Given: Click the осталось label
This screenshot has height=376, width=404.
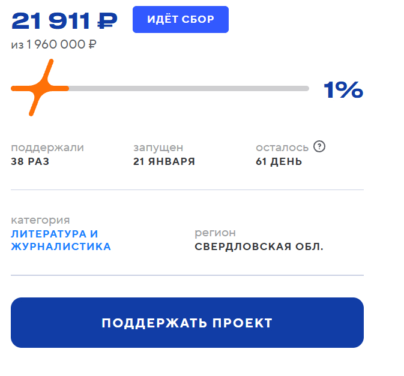Looking at the screenshot, I should (282, 148).
